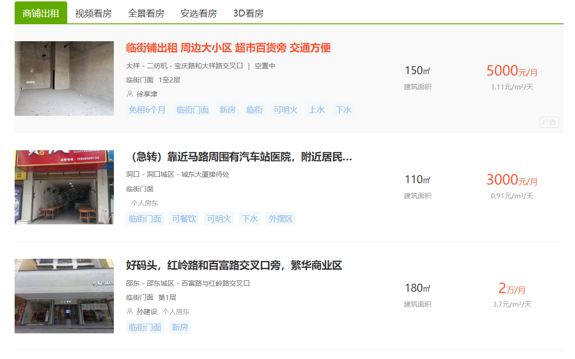
Task: Click the agent icon beside 徐享津
Action: (x=129, y=94)
